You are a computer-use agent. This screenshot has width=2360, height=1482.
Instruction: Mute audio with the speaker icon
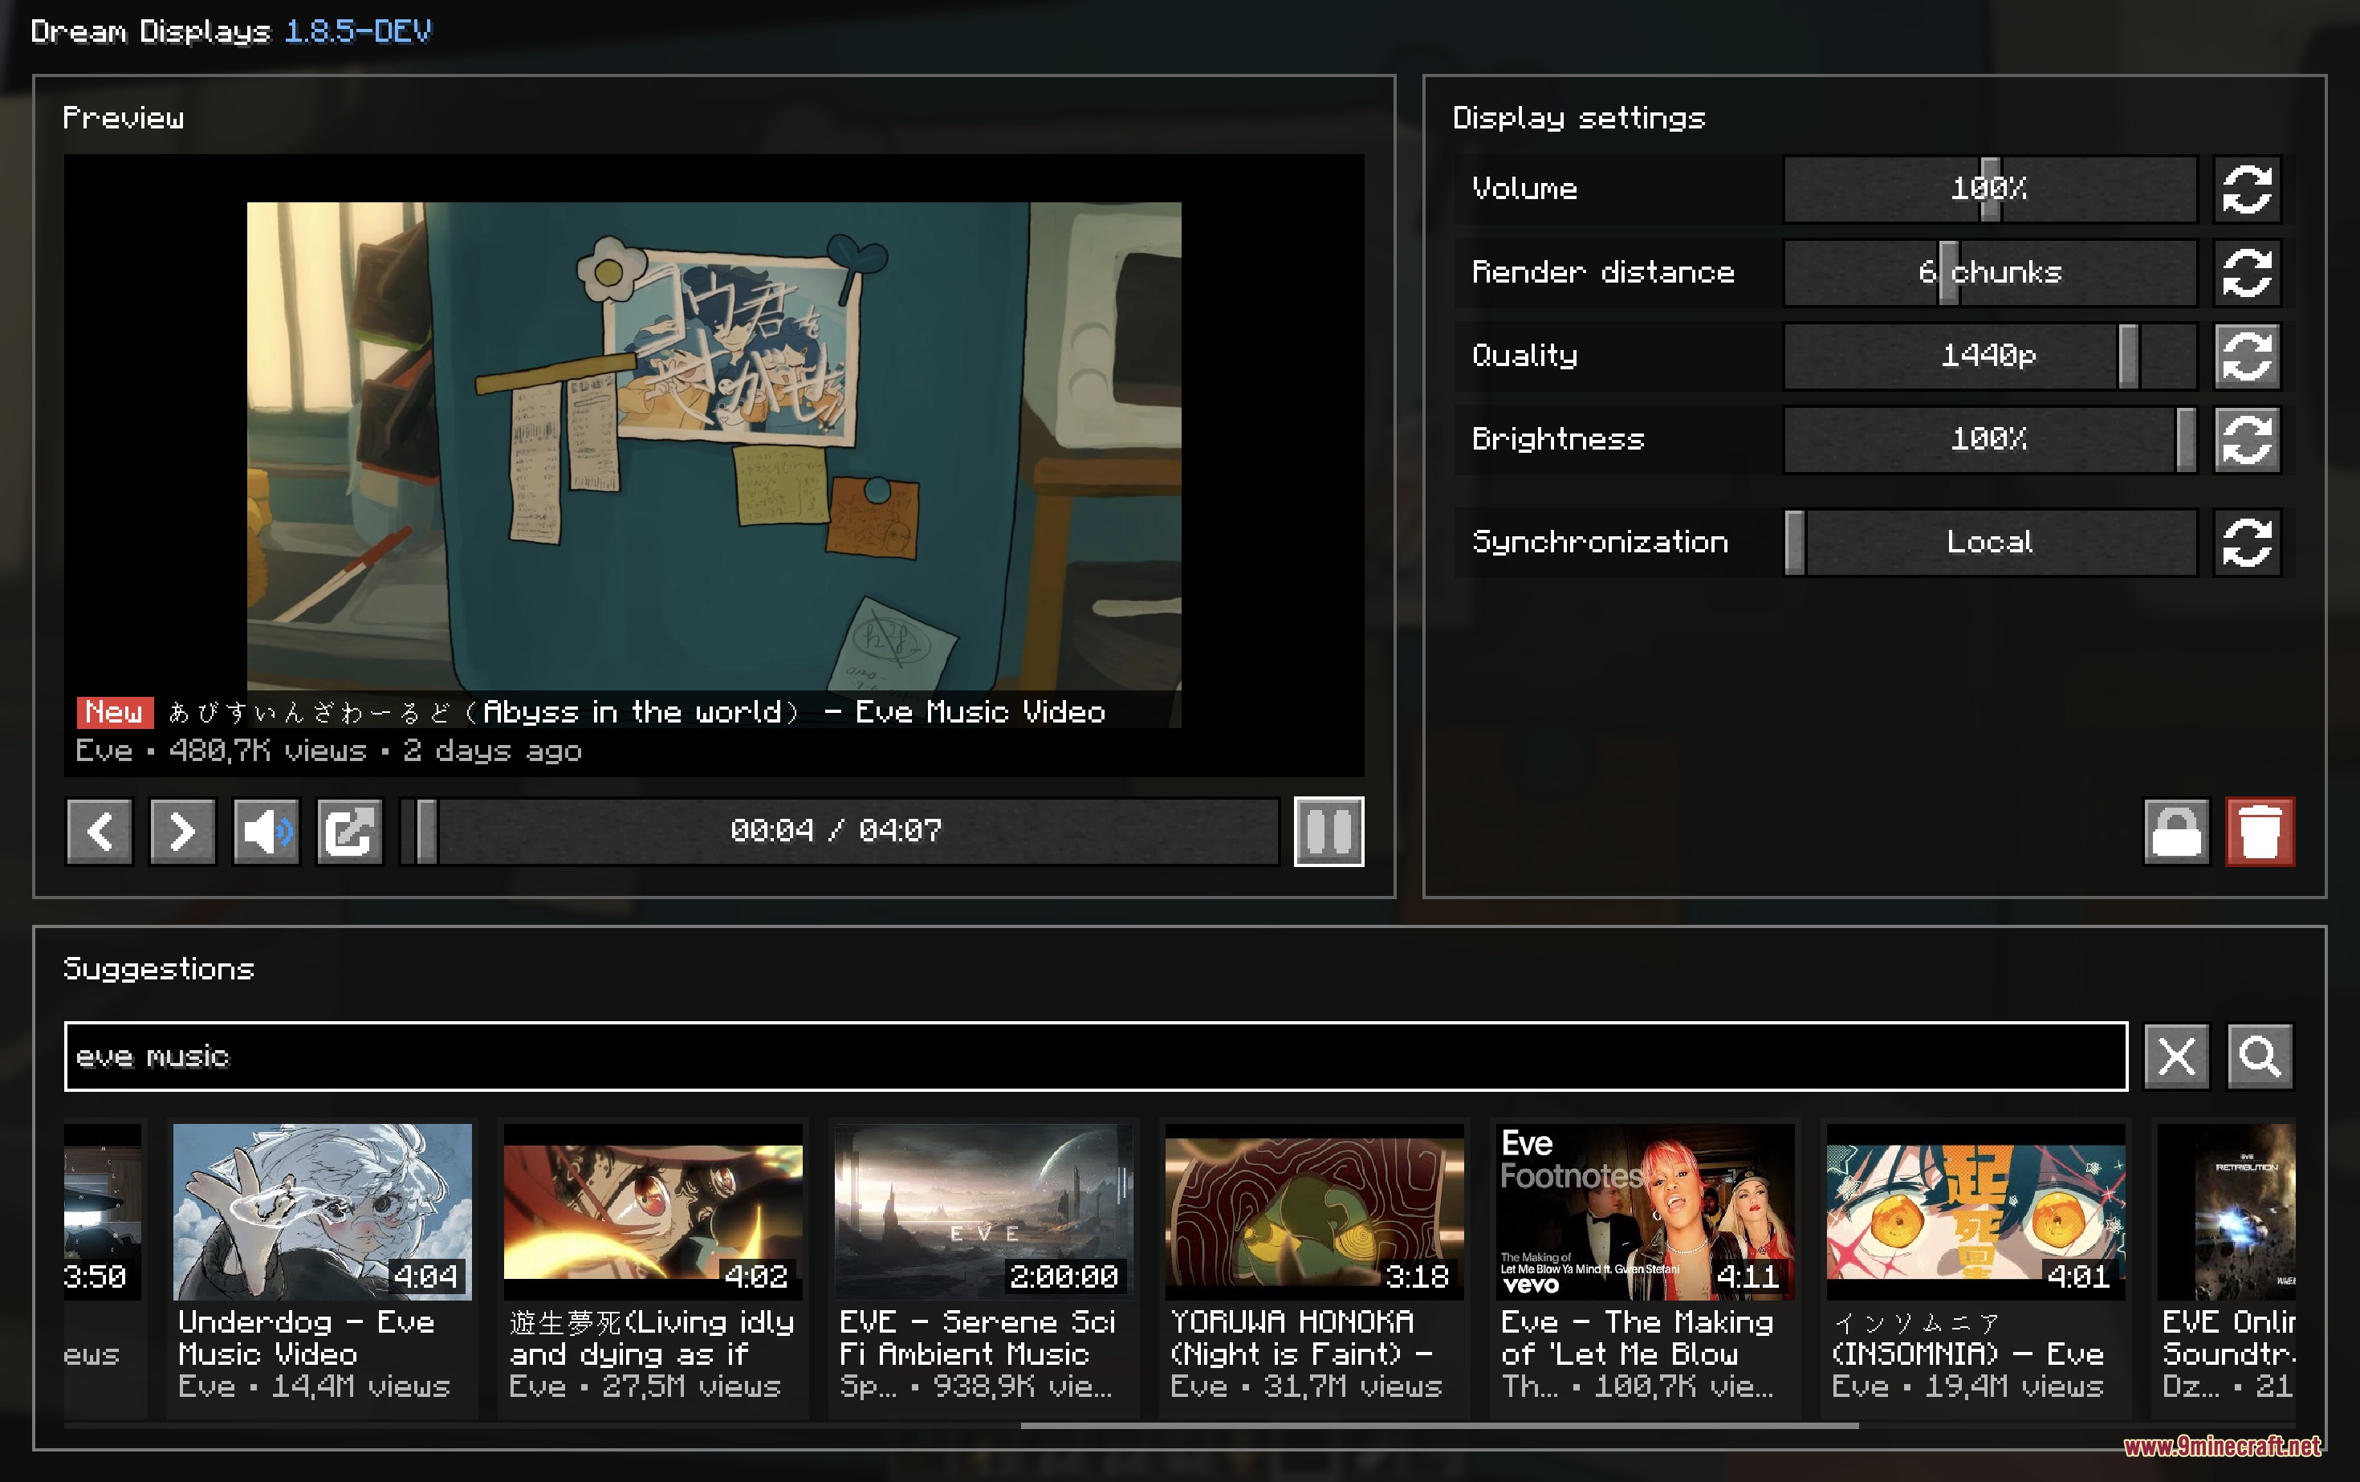pyautogui.click(x=266, y=833)
